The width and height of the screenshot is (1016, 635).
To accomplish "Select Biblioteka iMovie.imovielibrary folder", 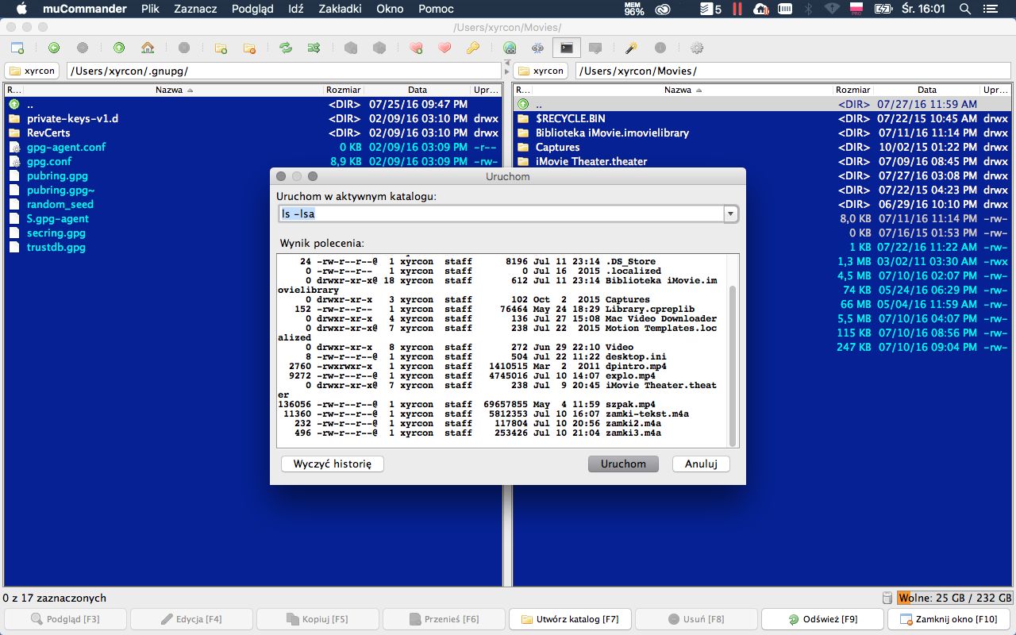I will pyautogui.click(x=612, y=133).
